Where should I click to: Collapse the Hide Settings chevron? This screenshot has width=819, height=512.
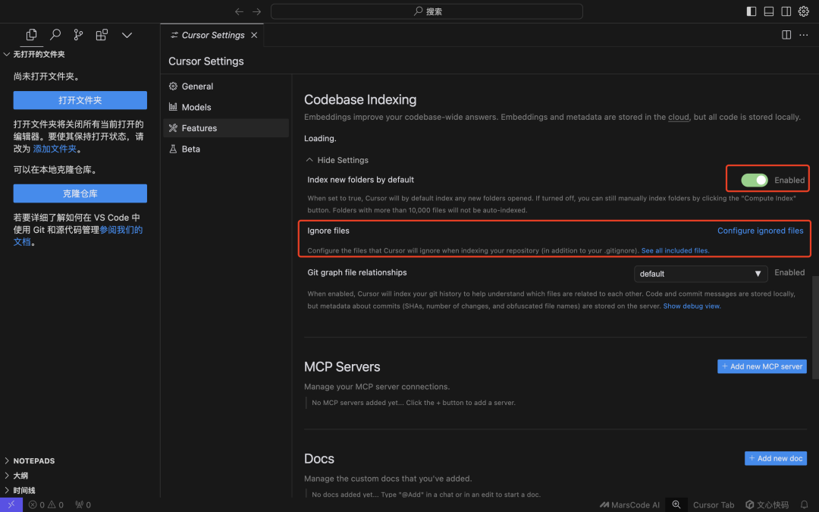(309, 160)
